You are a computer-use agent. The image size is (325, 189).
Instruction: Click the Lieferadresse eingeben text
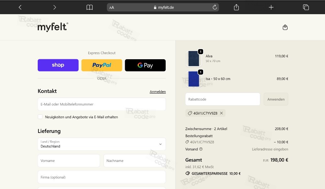(270, 149)
